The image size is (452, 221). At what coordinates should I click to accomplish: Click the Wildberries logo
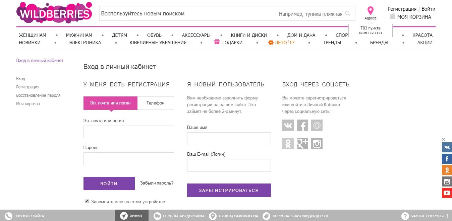[x=54, y=12]
